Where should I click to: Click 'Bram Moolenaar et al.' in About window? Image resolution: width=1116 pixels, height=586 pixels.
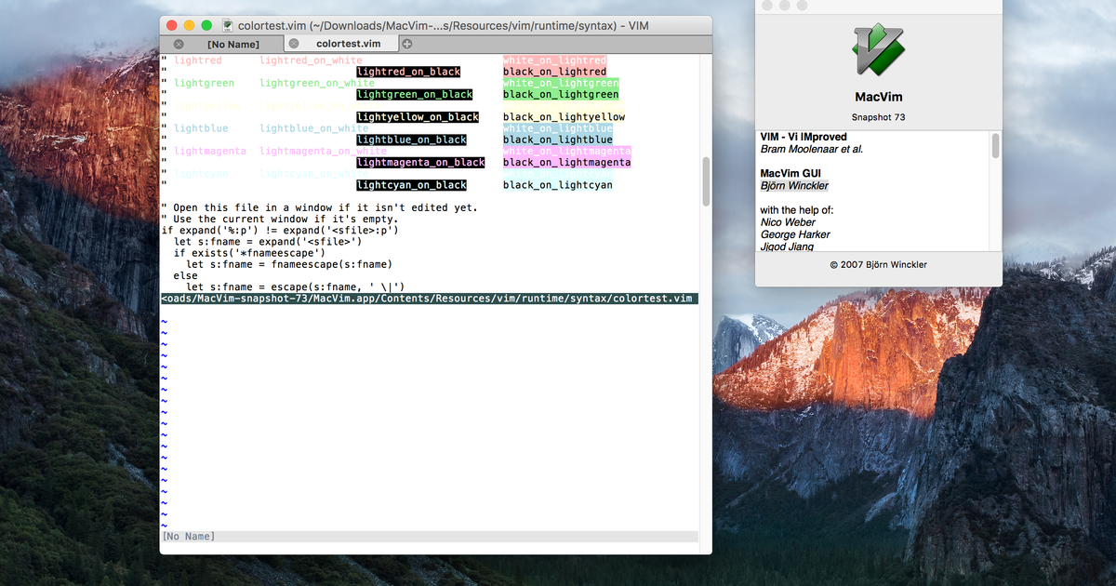click(812, 149)
